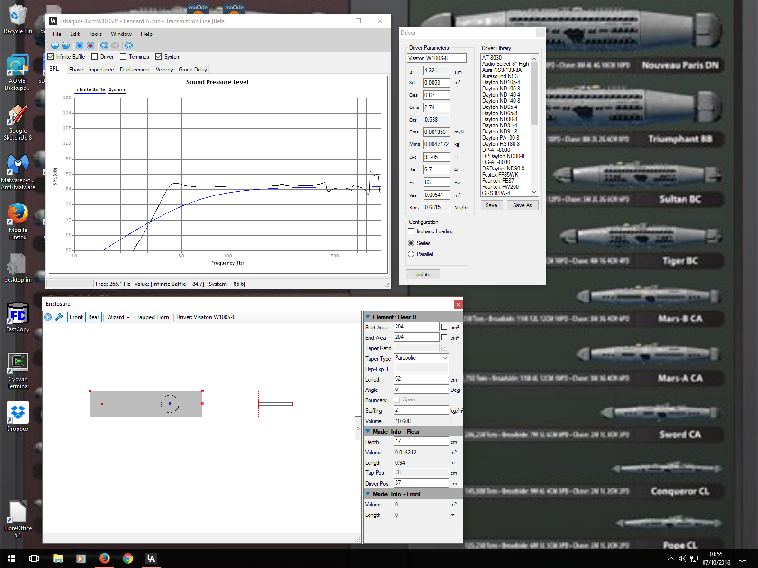758x568 pixels.
Task: Click the play arrow in main toolbar
Action: coord(129,45)
